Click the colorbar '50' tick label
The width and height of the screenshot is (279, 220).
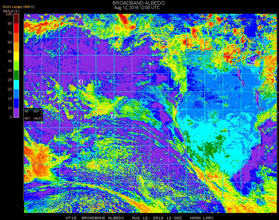[x=10, y=52]
